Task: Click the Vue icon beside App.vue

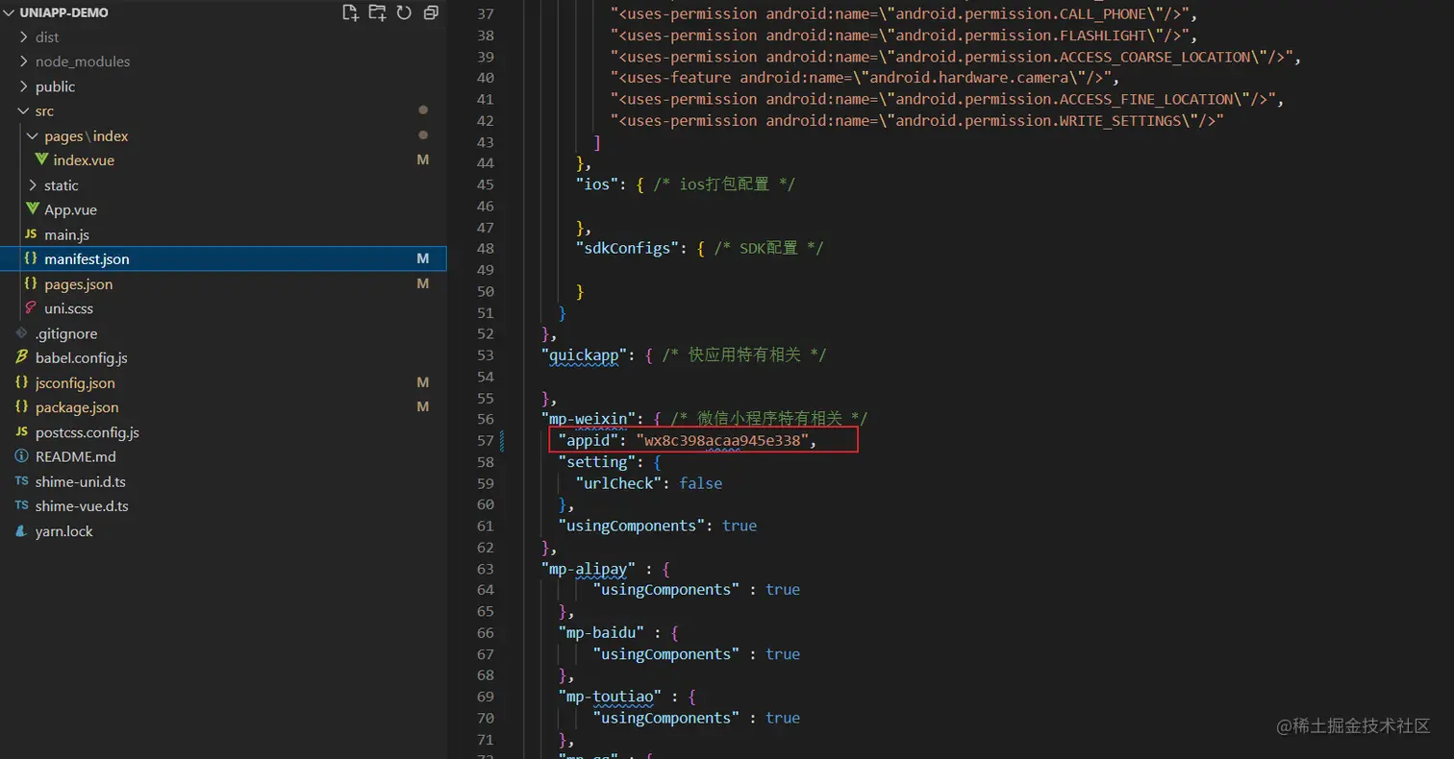Action: (x=33, y=209)
